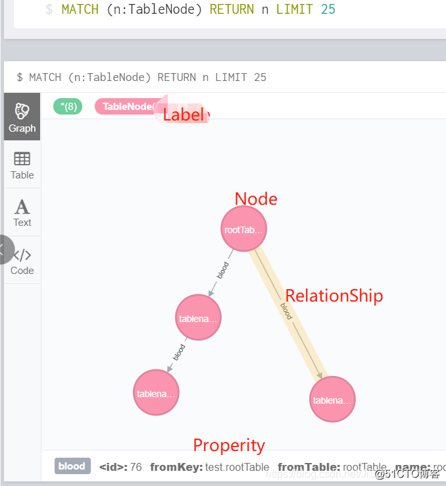Click the bottom-right tablena... node
This screenshot has width=446, height=486.
coord(332,400)
